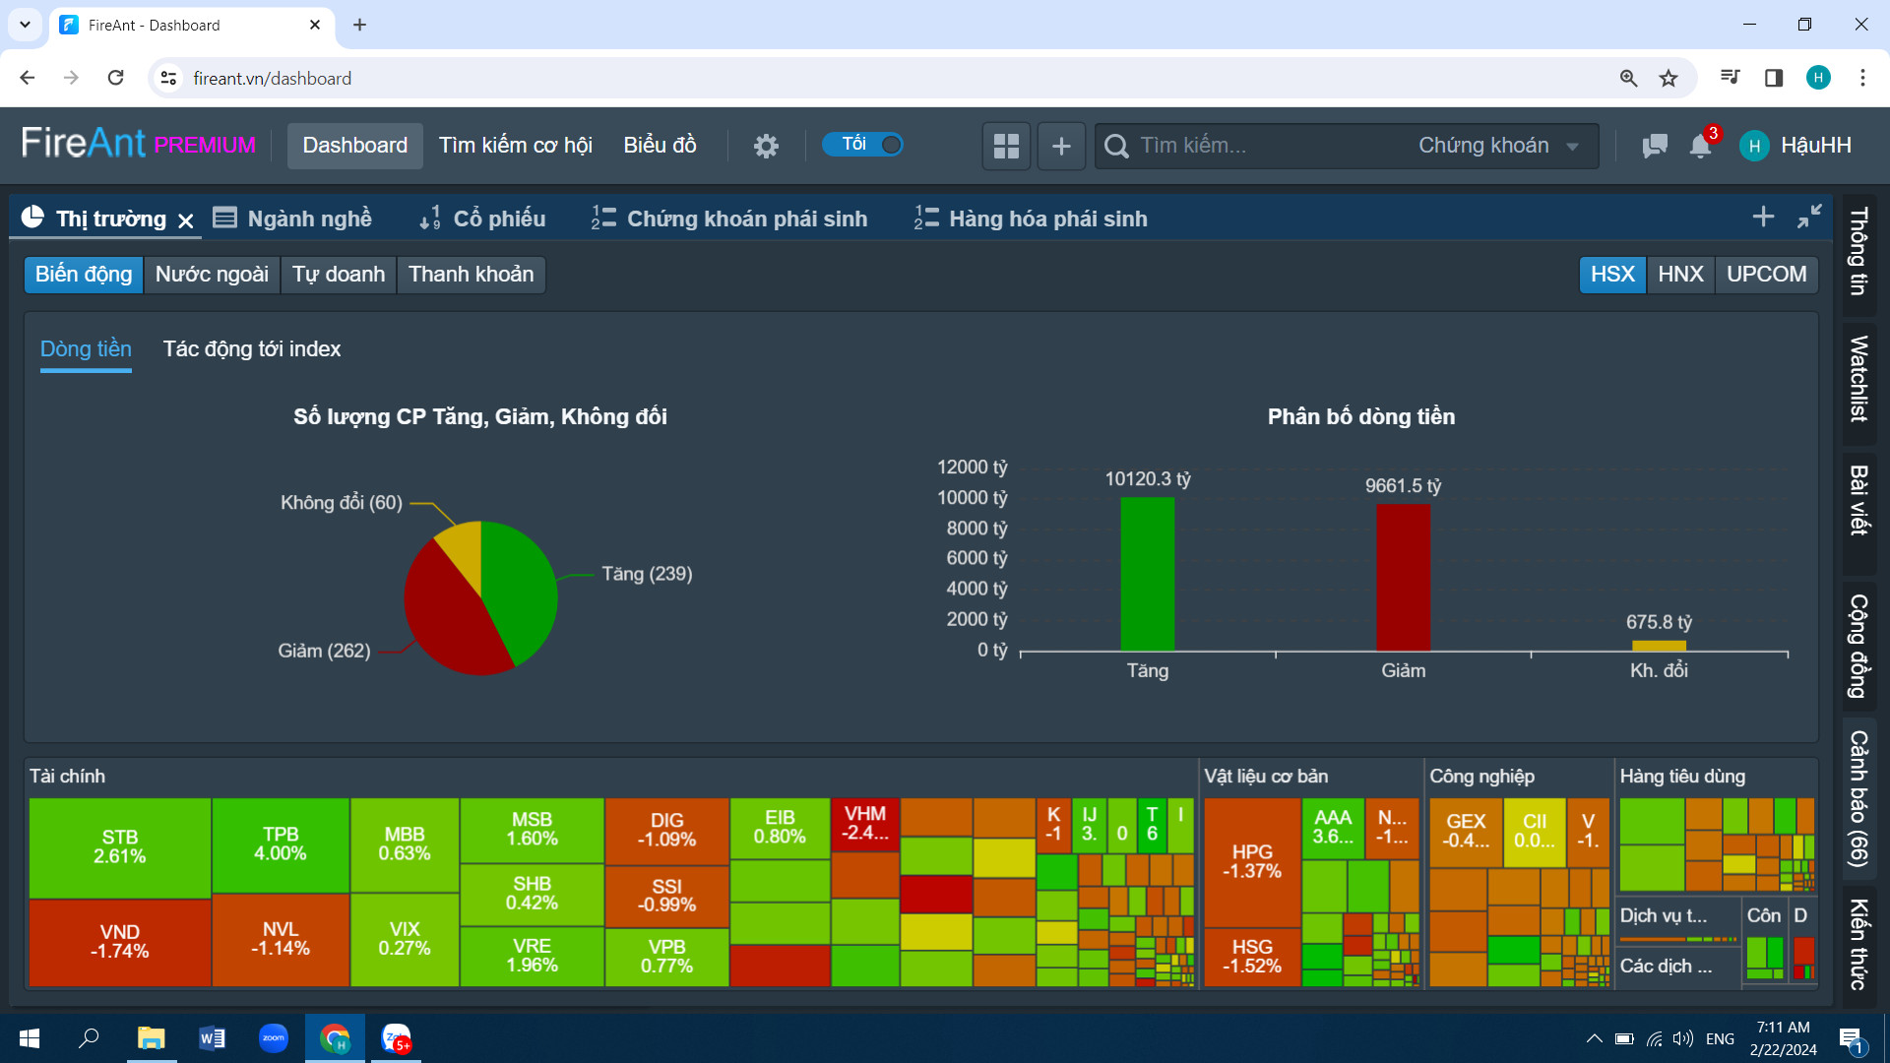Click the green STB heatmap tile

(120, 846)
